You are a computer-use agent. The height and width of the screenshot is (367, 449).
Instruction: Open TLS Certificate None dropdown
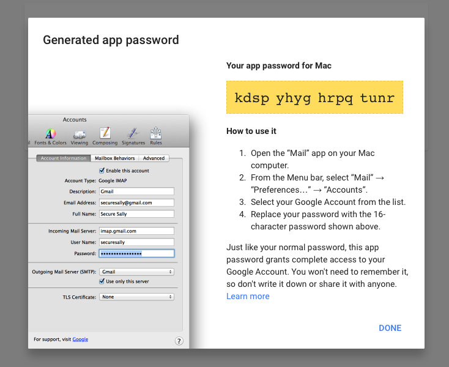[x=136, y=297]
